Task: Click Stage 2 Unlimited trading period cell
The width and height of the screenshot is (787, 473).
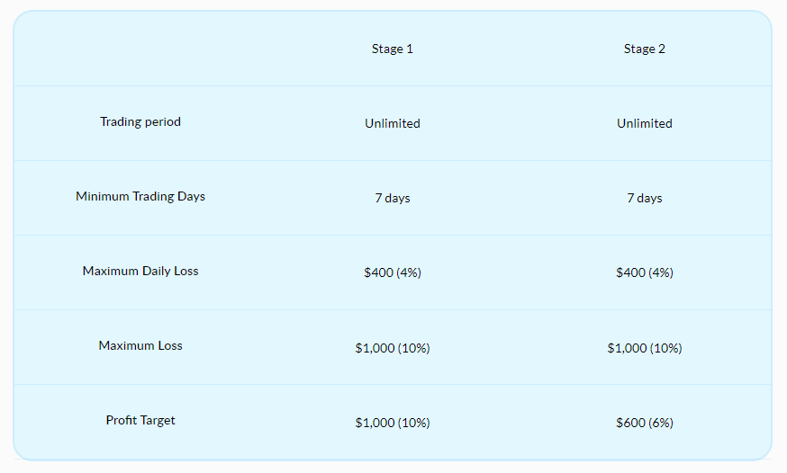Action: tap(645, 123)
